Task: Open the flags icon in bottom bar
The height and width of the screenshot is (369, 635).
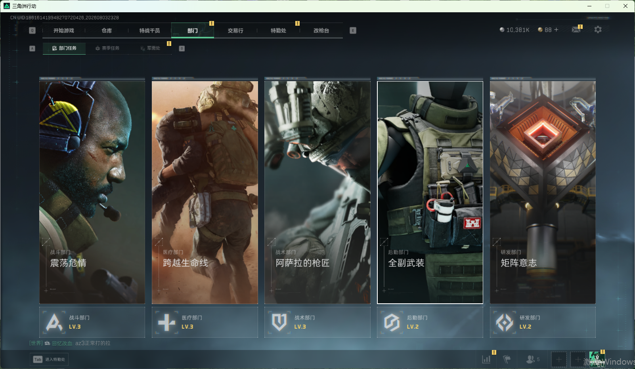Action: [507, 359]
